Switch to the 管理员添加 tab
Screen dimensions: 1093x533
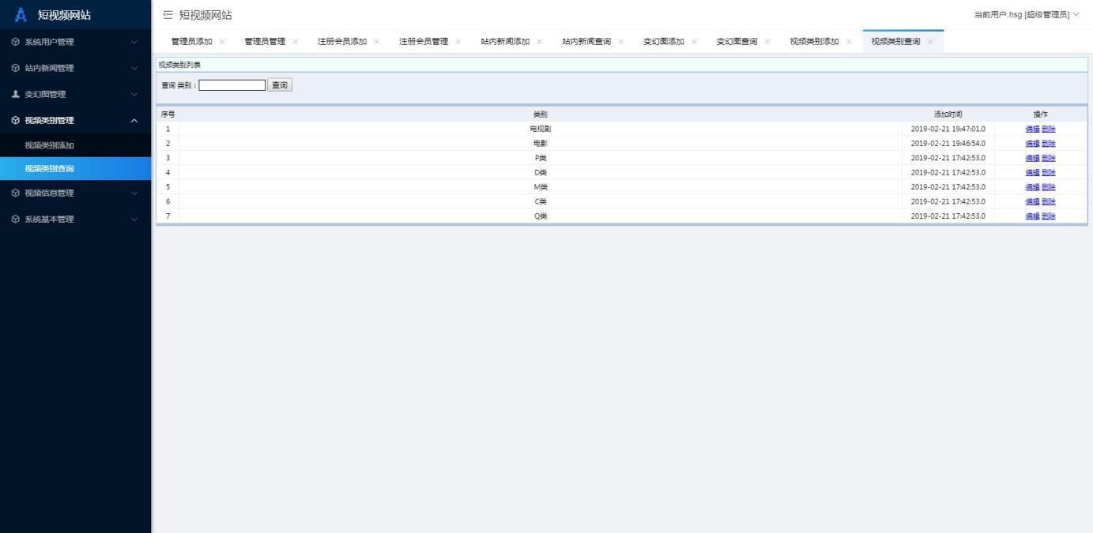[x=192, y=42]
